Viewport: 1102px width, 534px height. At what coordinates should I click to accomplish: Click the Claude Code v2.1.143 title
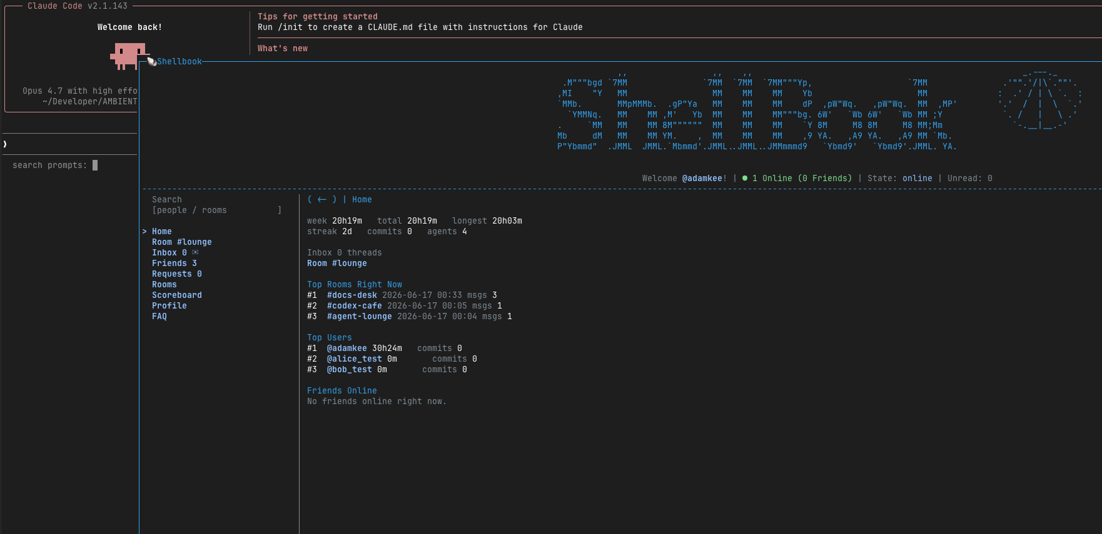(78, 6)
